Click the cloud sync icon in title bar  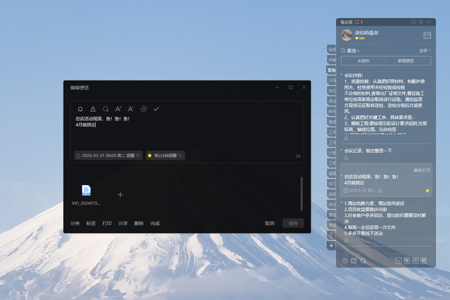point(413,22)
